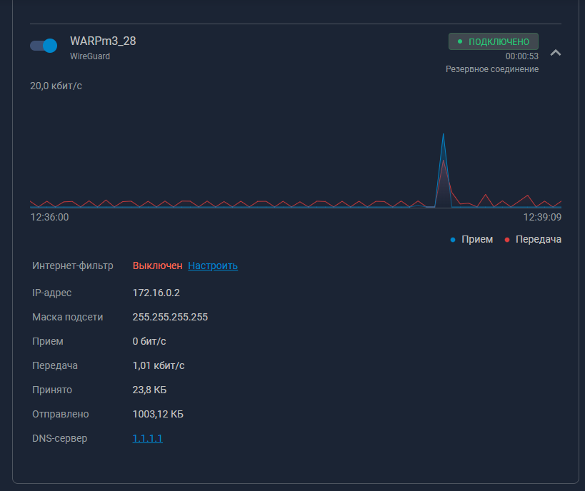
Task: Open the Настроить internet filter link
Action: coord(213,265)
